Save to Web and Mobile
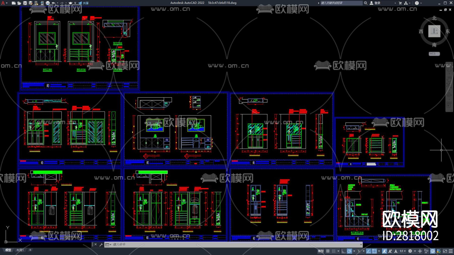454x255 pixels. point(42,3)
